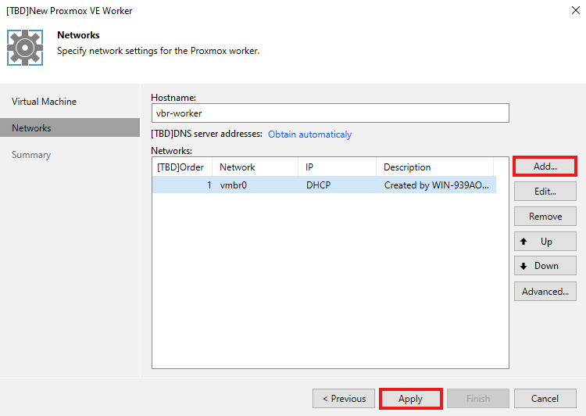Image resolution: width=586 pixels, height=416 pixels.
Task: Sort by the Order column header
Action: [x=181, y=167]
